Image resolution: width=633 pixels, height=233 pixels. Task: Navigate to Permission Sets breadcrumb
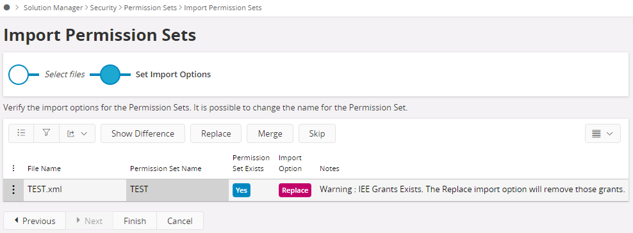coord(150,8)
